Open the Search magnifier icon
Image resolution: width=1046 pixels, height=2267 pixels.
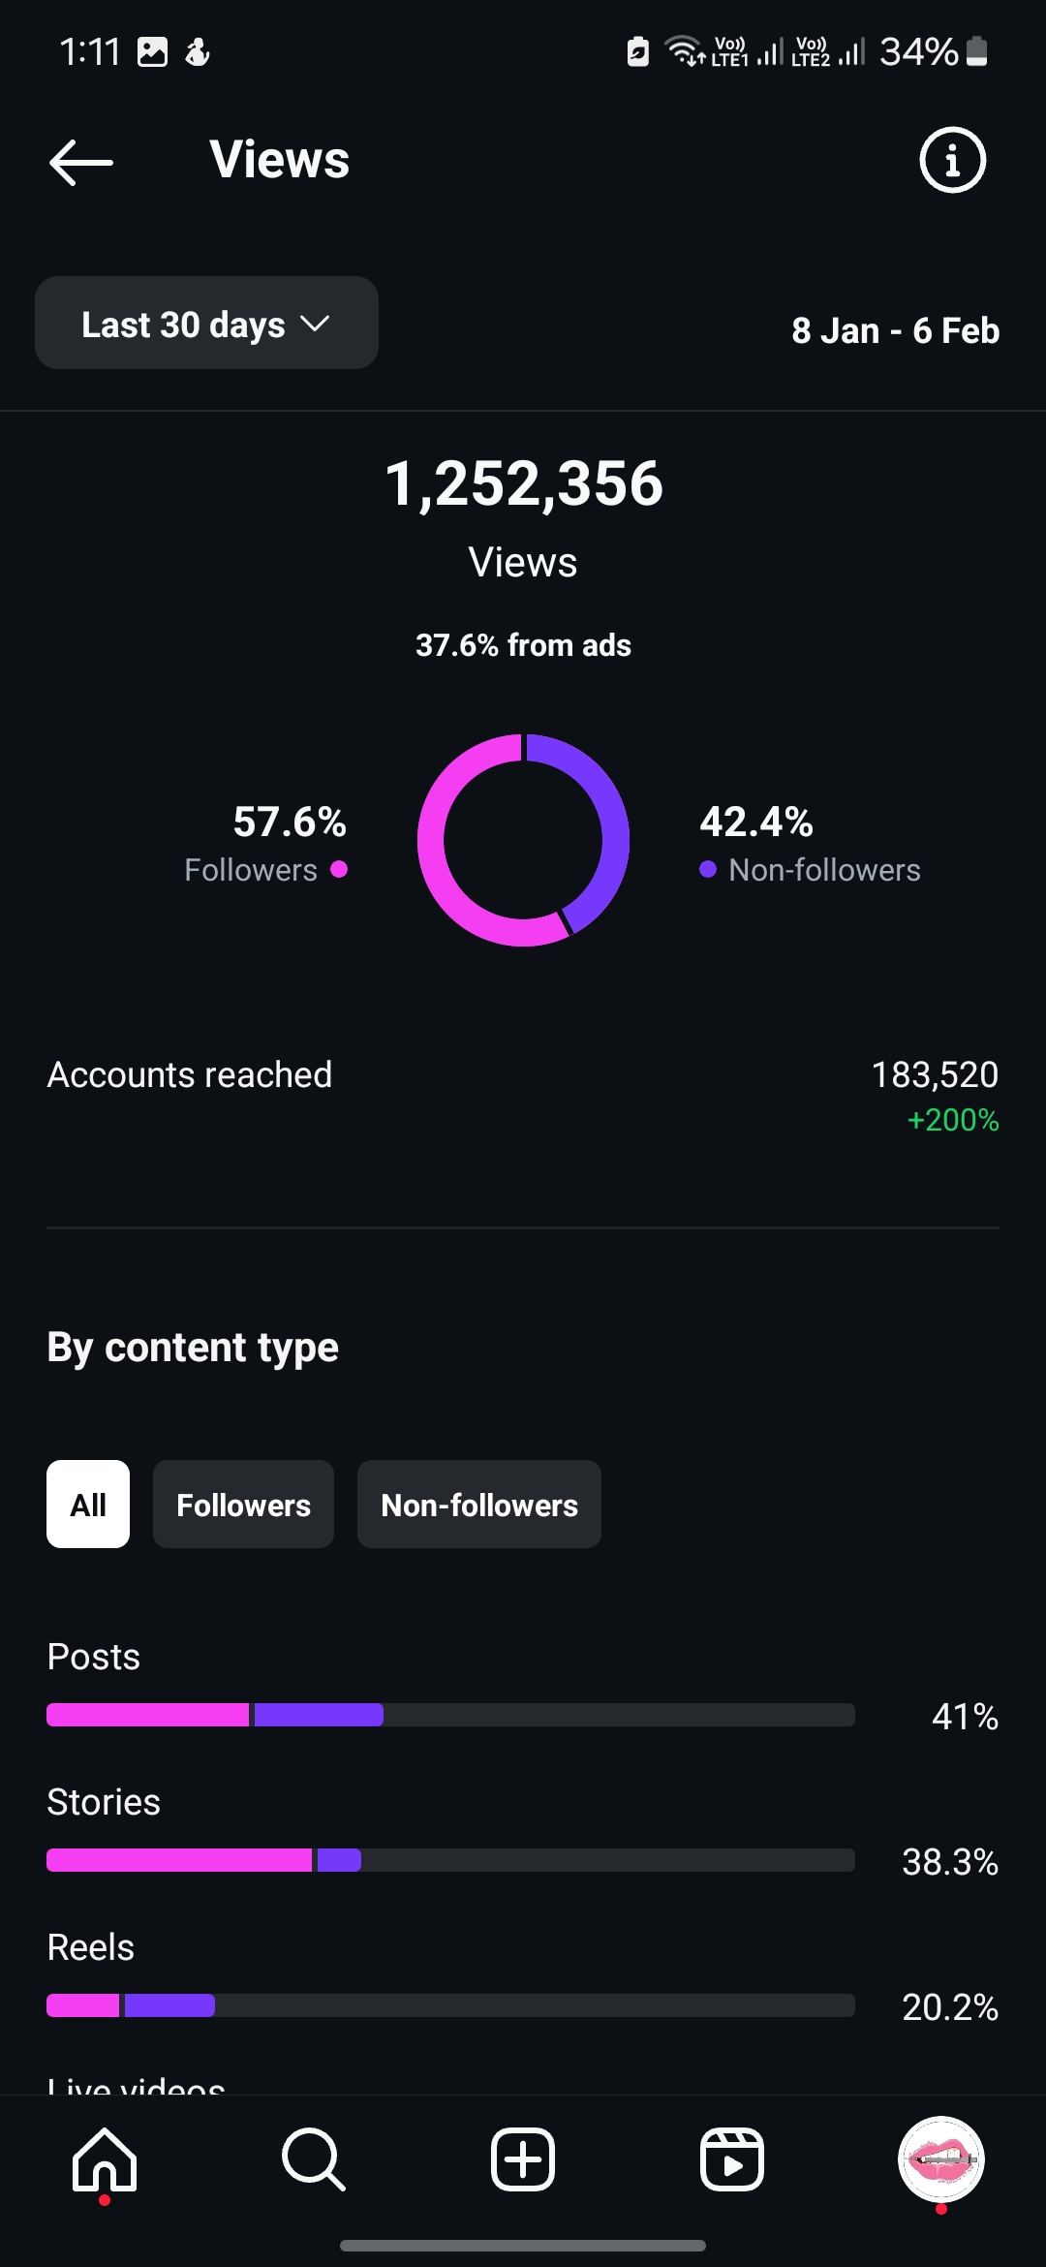[x=313, y=2159]
